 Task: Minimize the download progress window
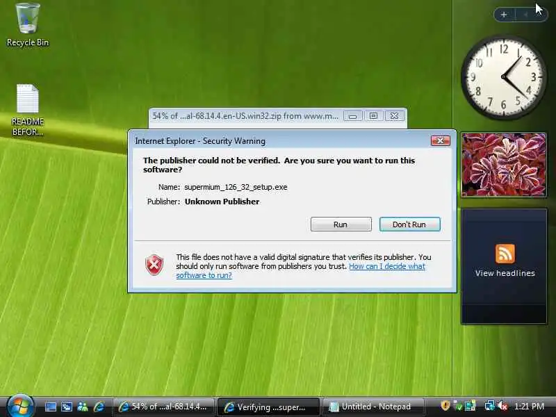tap(353, 116)
